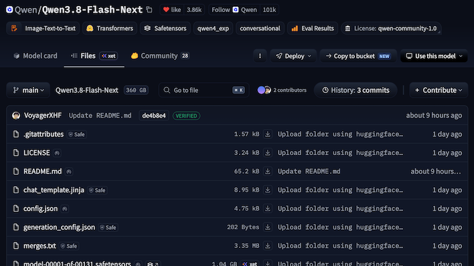The image size is (474, 266).
Task: Click the scan badge next to config.json
Action: click(64, 209)
